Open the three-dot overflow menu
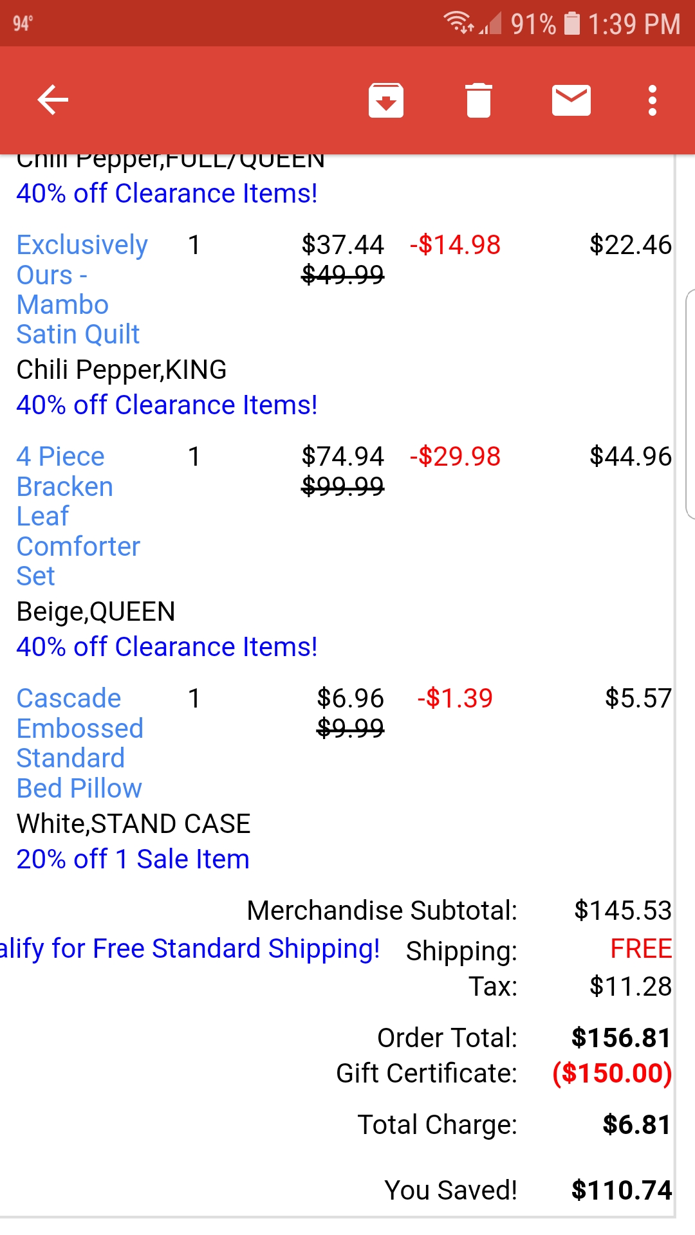This screenshot has width=695, height=1235. tap(653, 100)
